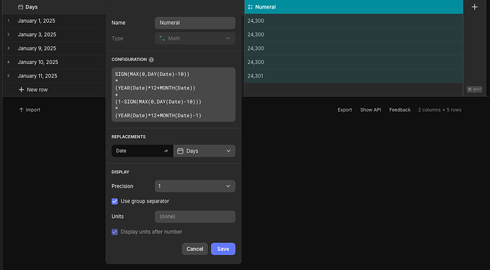The image size is (490, 270).
Task: Open the Days replacement column dropdown
Action: (x=205, y=151)
